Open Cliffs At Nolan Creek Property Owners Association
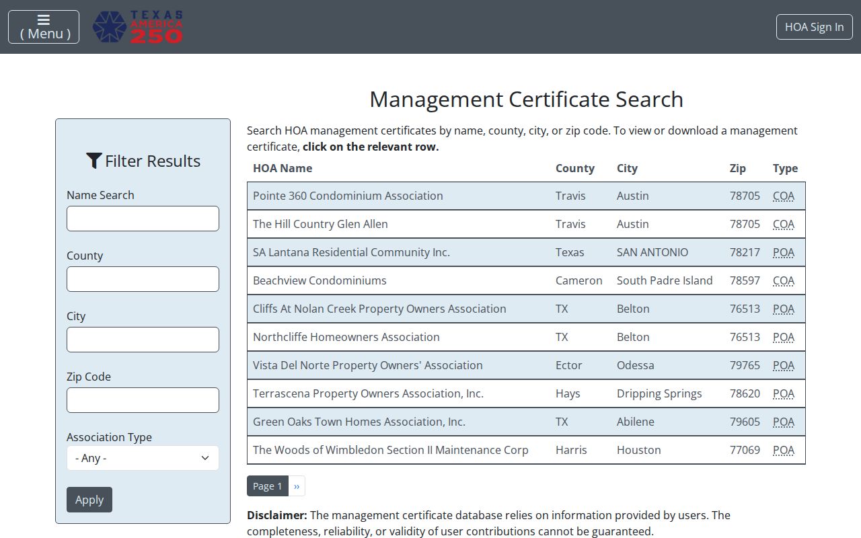The width and height of the screenshot is (861, 538). tap(526, 309)
